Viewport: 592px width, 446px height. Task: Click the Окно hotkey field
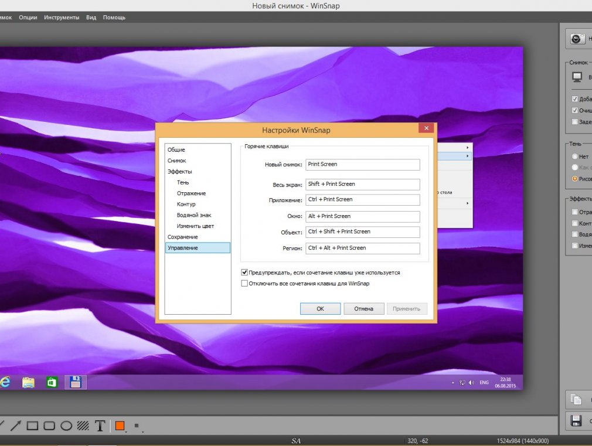[362, 216]
